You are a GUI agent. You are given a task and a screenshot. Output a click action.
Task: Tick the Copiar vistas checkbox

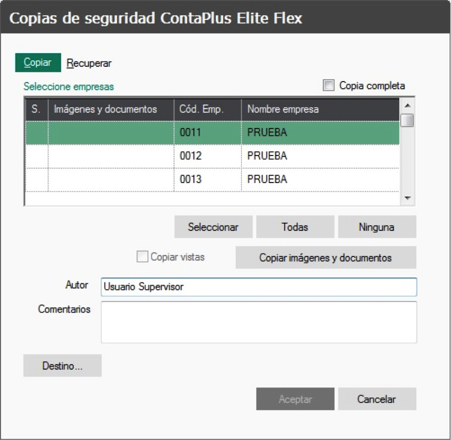143,256
